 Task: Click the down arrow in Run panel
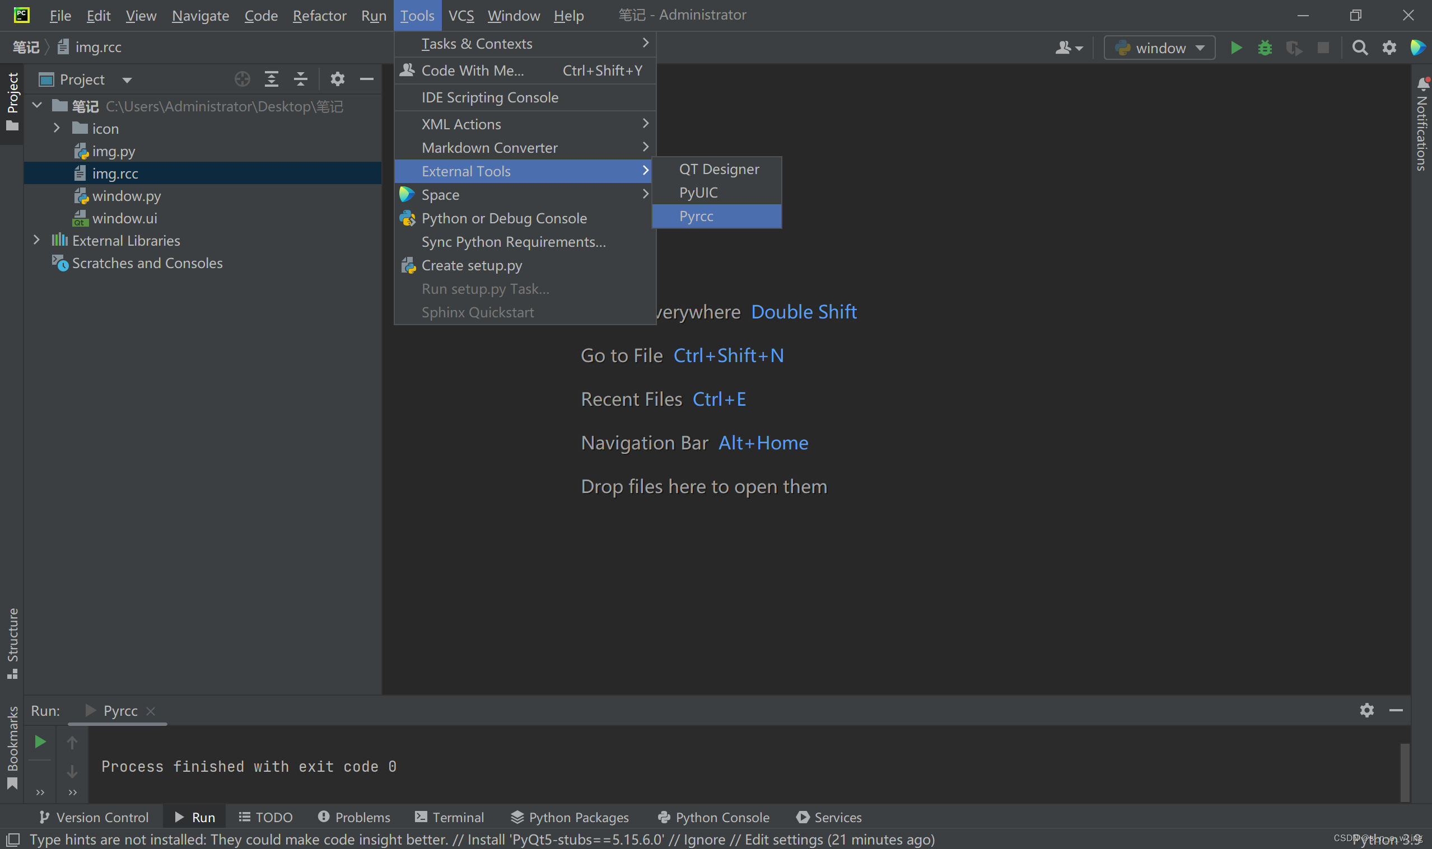pyautogui.click(x=72, y=772)
